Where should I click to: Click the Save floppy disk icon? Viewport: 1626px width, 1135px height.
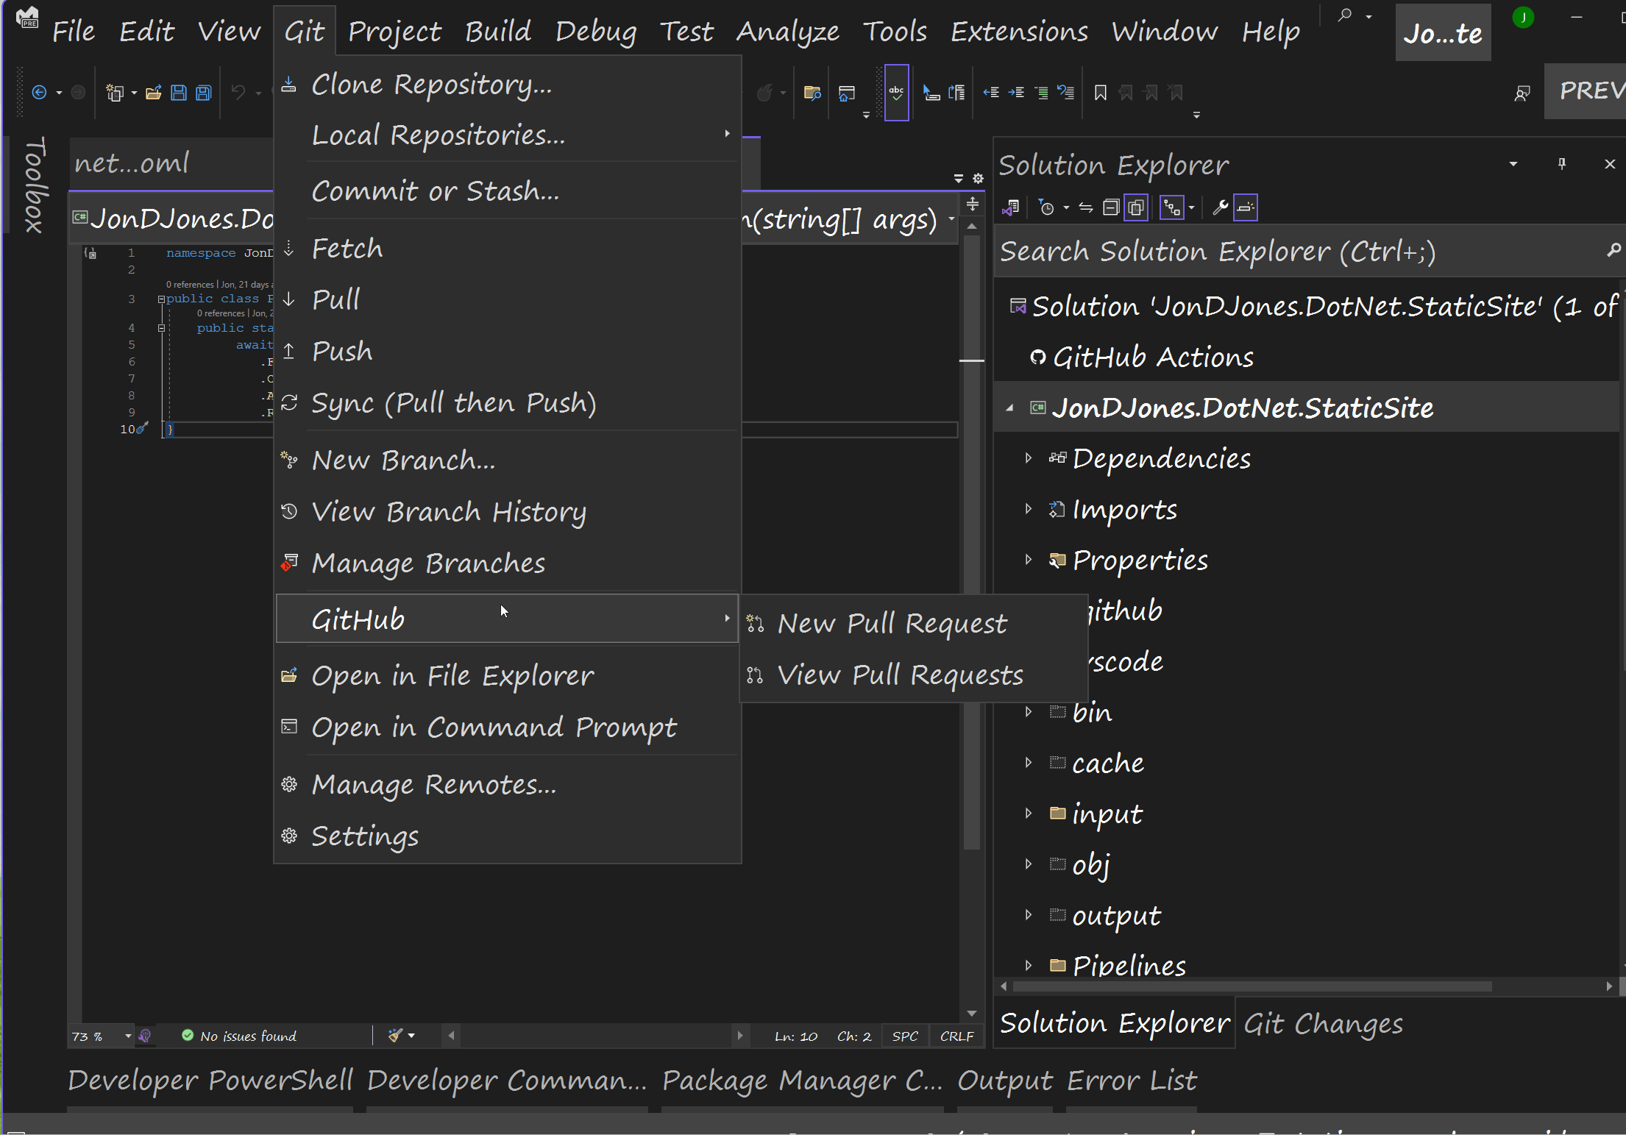[x=179, y=93]
